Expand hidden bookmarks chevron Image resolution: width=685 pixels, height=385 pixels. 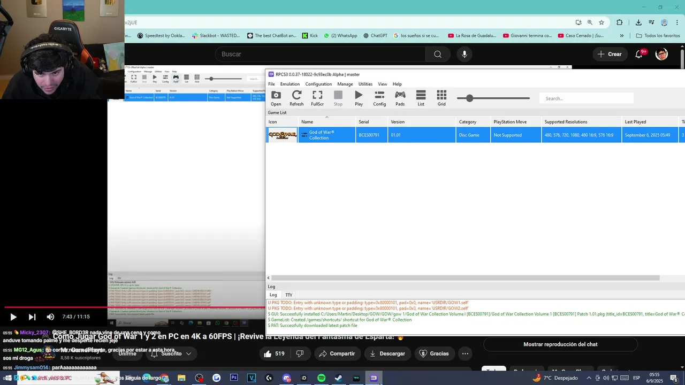point(621,36)
